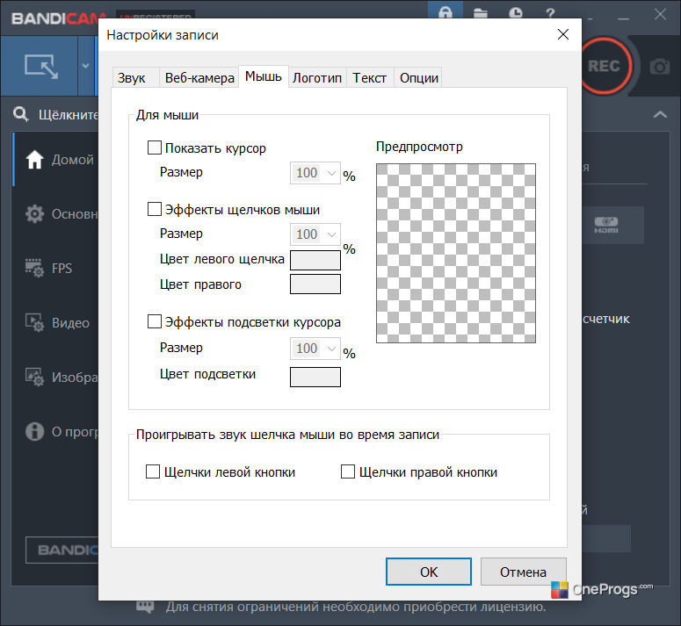Screen dimensions: 681x626
Task: Click the chat bubble icon in status bar
Action: [x=145, y=607]
